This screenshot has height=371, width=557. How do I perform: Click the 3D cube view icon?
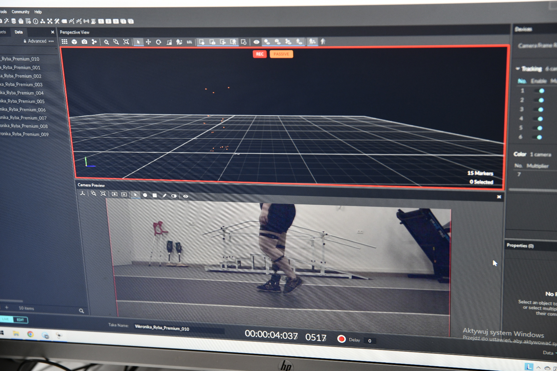(74, 42)
